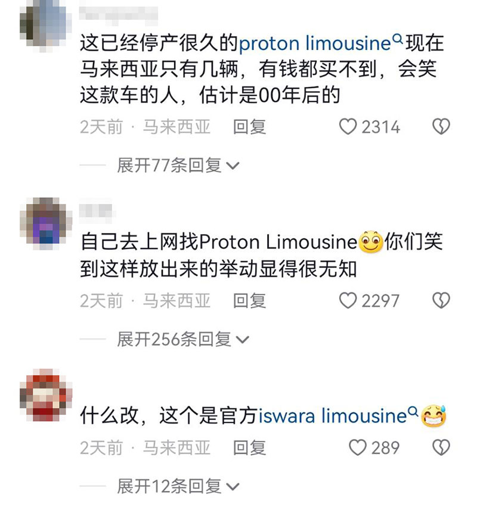The width and height of the screenshot is (477, 513).
Task: Tap search icon after iswara limousine
Action: [413, 411]
